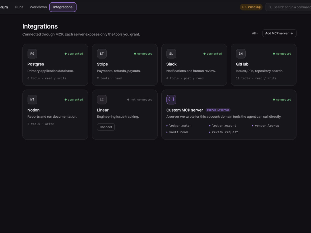311x233 pixels.
Task: Click the GitHub card title
Action: pyautogui.click(x=242, y=64)
